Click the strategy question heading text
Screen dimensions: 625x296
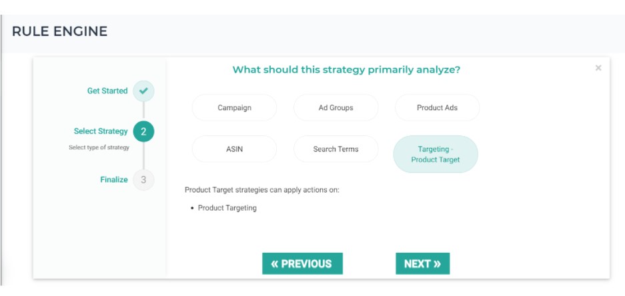346,69
